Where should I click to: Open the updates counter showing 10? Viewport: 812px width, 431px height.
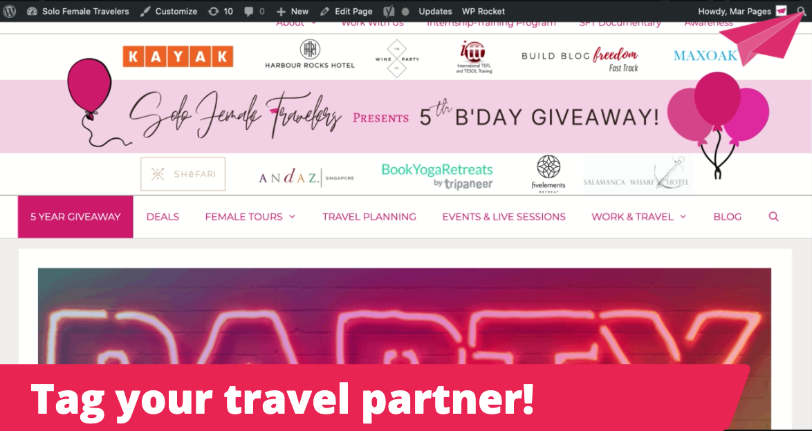[x=220, y=11]
